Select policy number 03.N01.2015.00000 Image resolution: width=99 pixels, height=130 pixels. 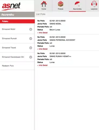click(57, 37)
